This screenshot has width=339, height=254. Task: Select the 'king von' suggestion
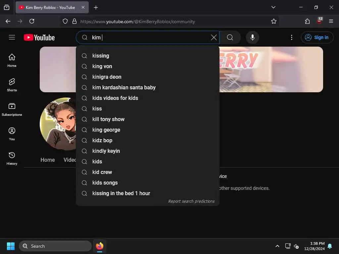(148, 66)
